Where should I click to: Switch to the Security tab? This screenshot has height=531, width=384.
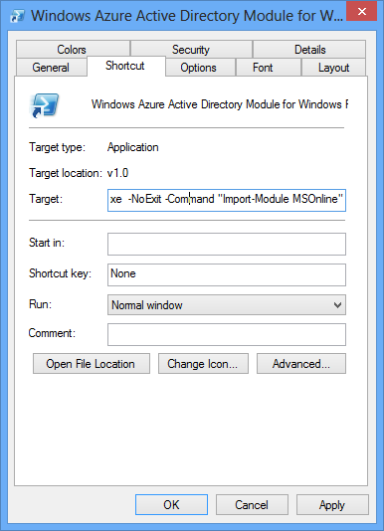click(191, 50)
